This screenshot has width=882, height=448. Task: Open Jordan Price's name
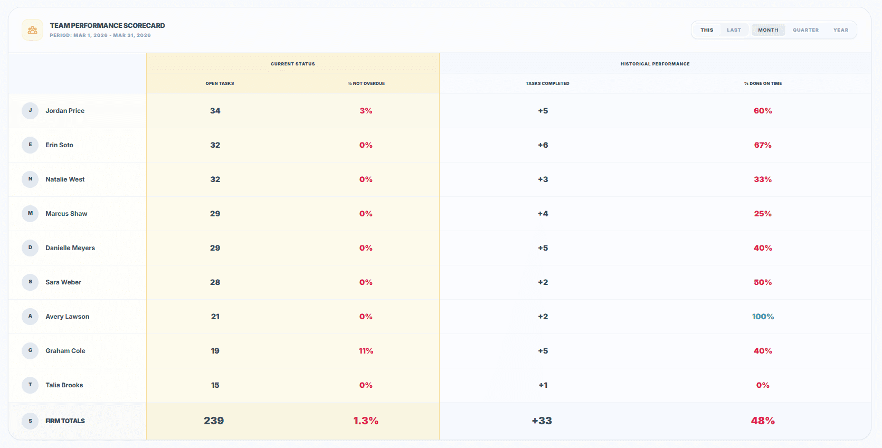(65, 111)
